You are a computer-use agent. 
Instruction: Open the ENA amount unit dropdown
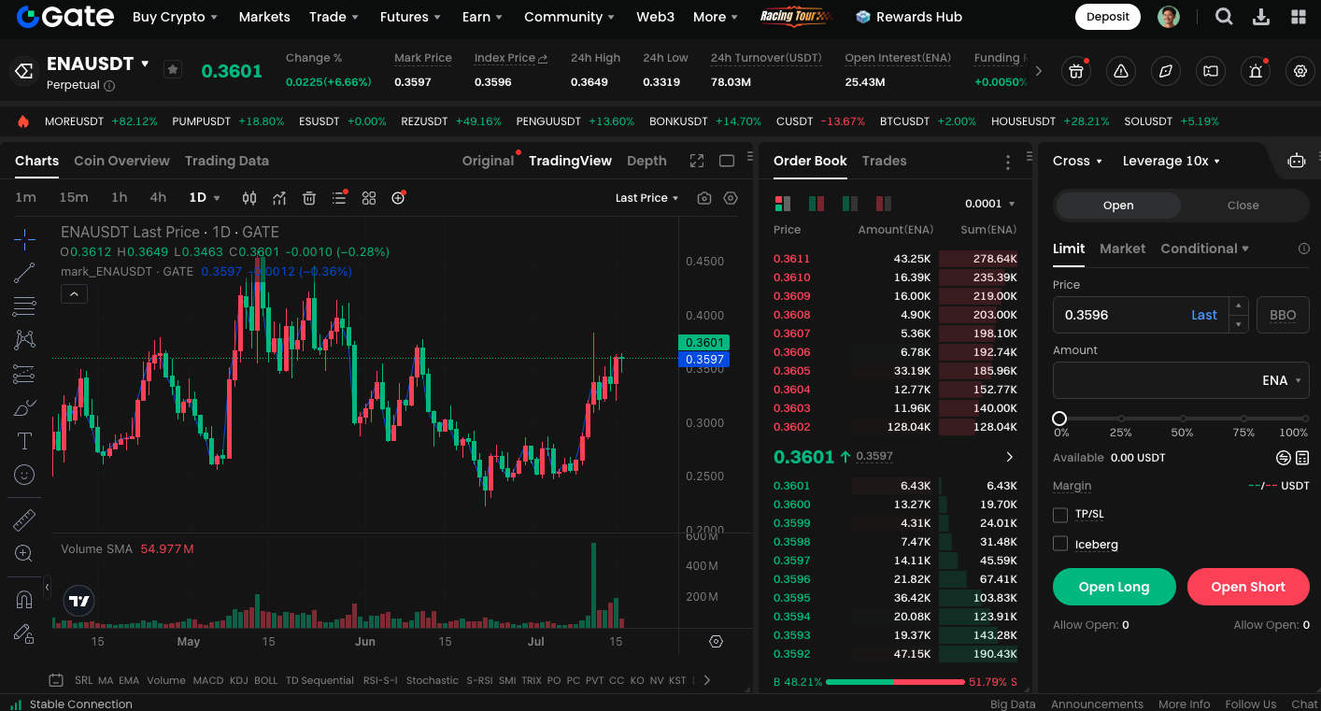(x=1282, y=380)
